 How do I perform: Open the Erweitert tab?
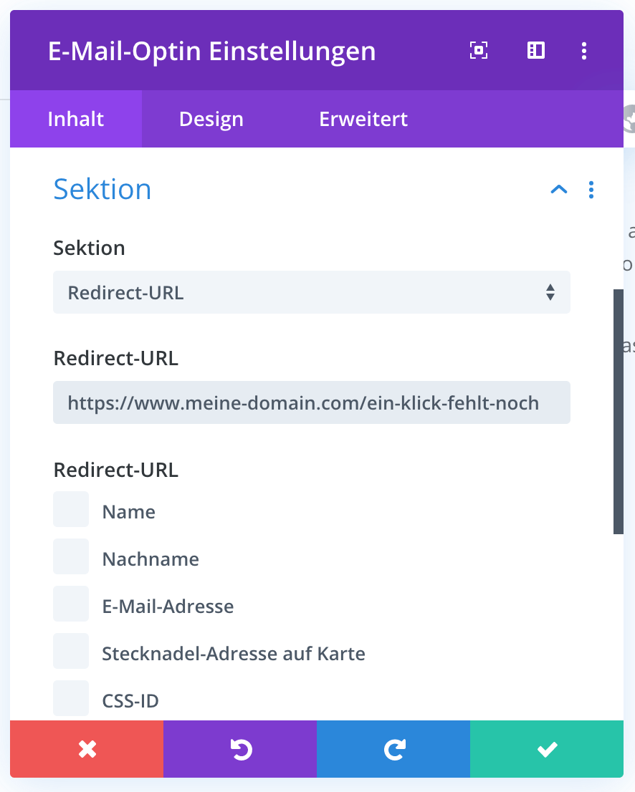[363, 119]
